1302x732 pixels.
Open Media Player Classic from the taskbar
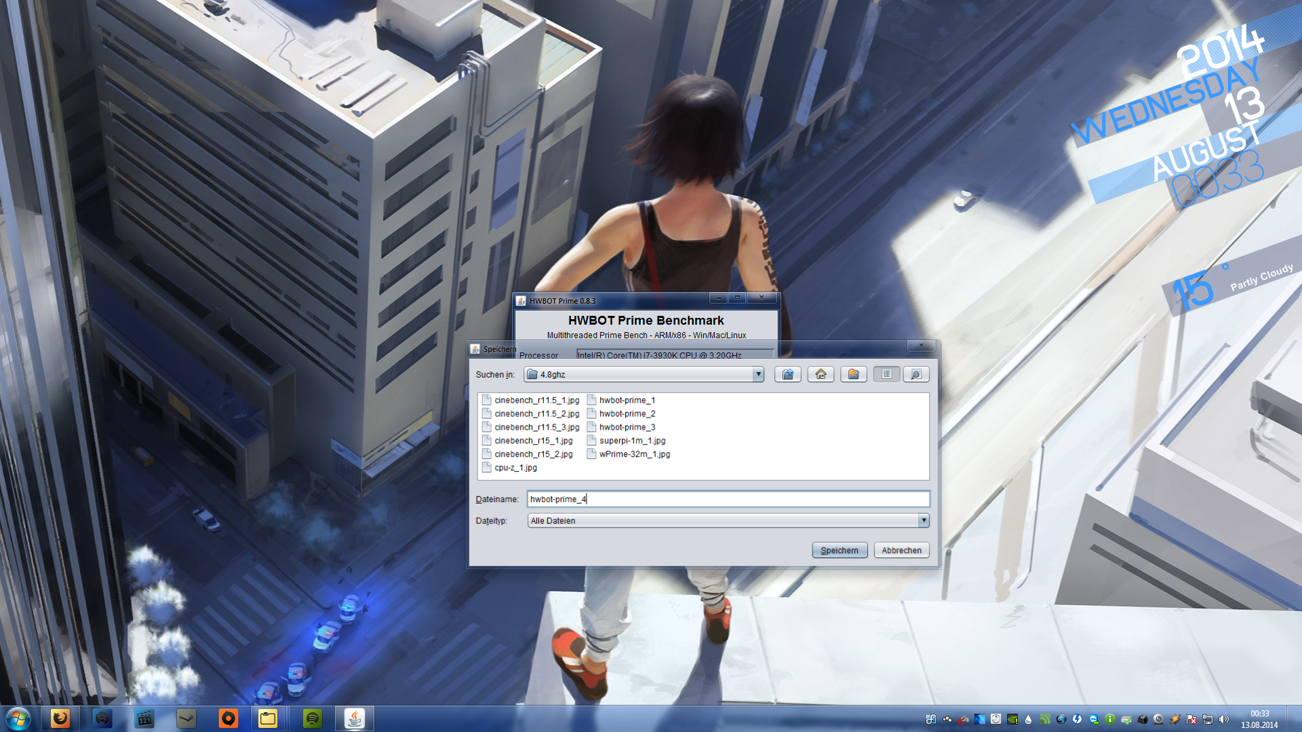(x=144, y=718)
